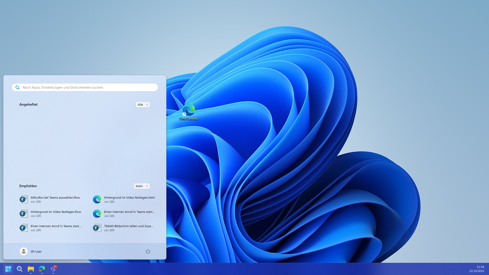
Task: Expand all apps with Alle button
Action: (143, 105)
